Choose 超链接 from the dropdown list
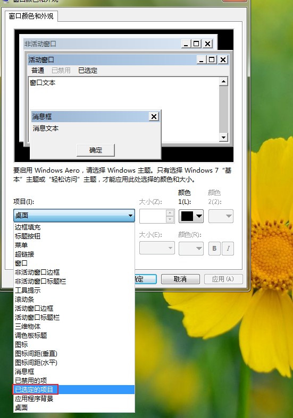The height and width of the screenshot is (418, 293). [x=74, y=254]
